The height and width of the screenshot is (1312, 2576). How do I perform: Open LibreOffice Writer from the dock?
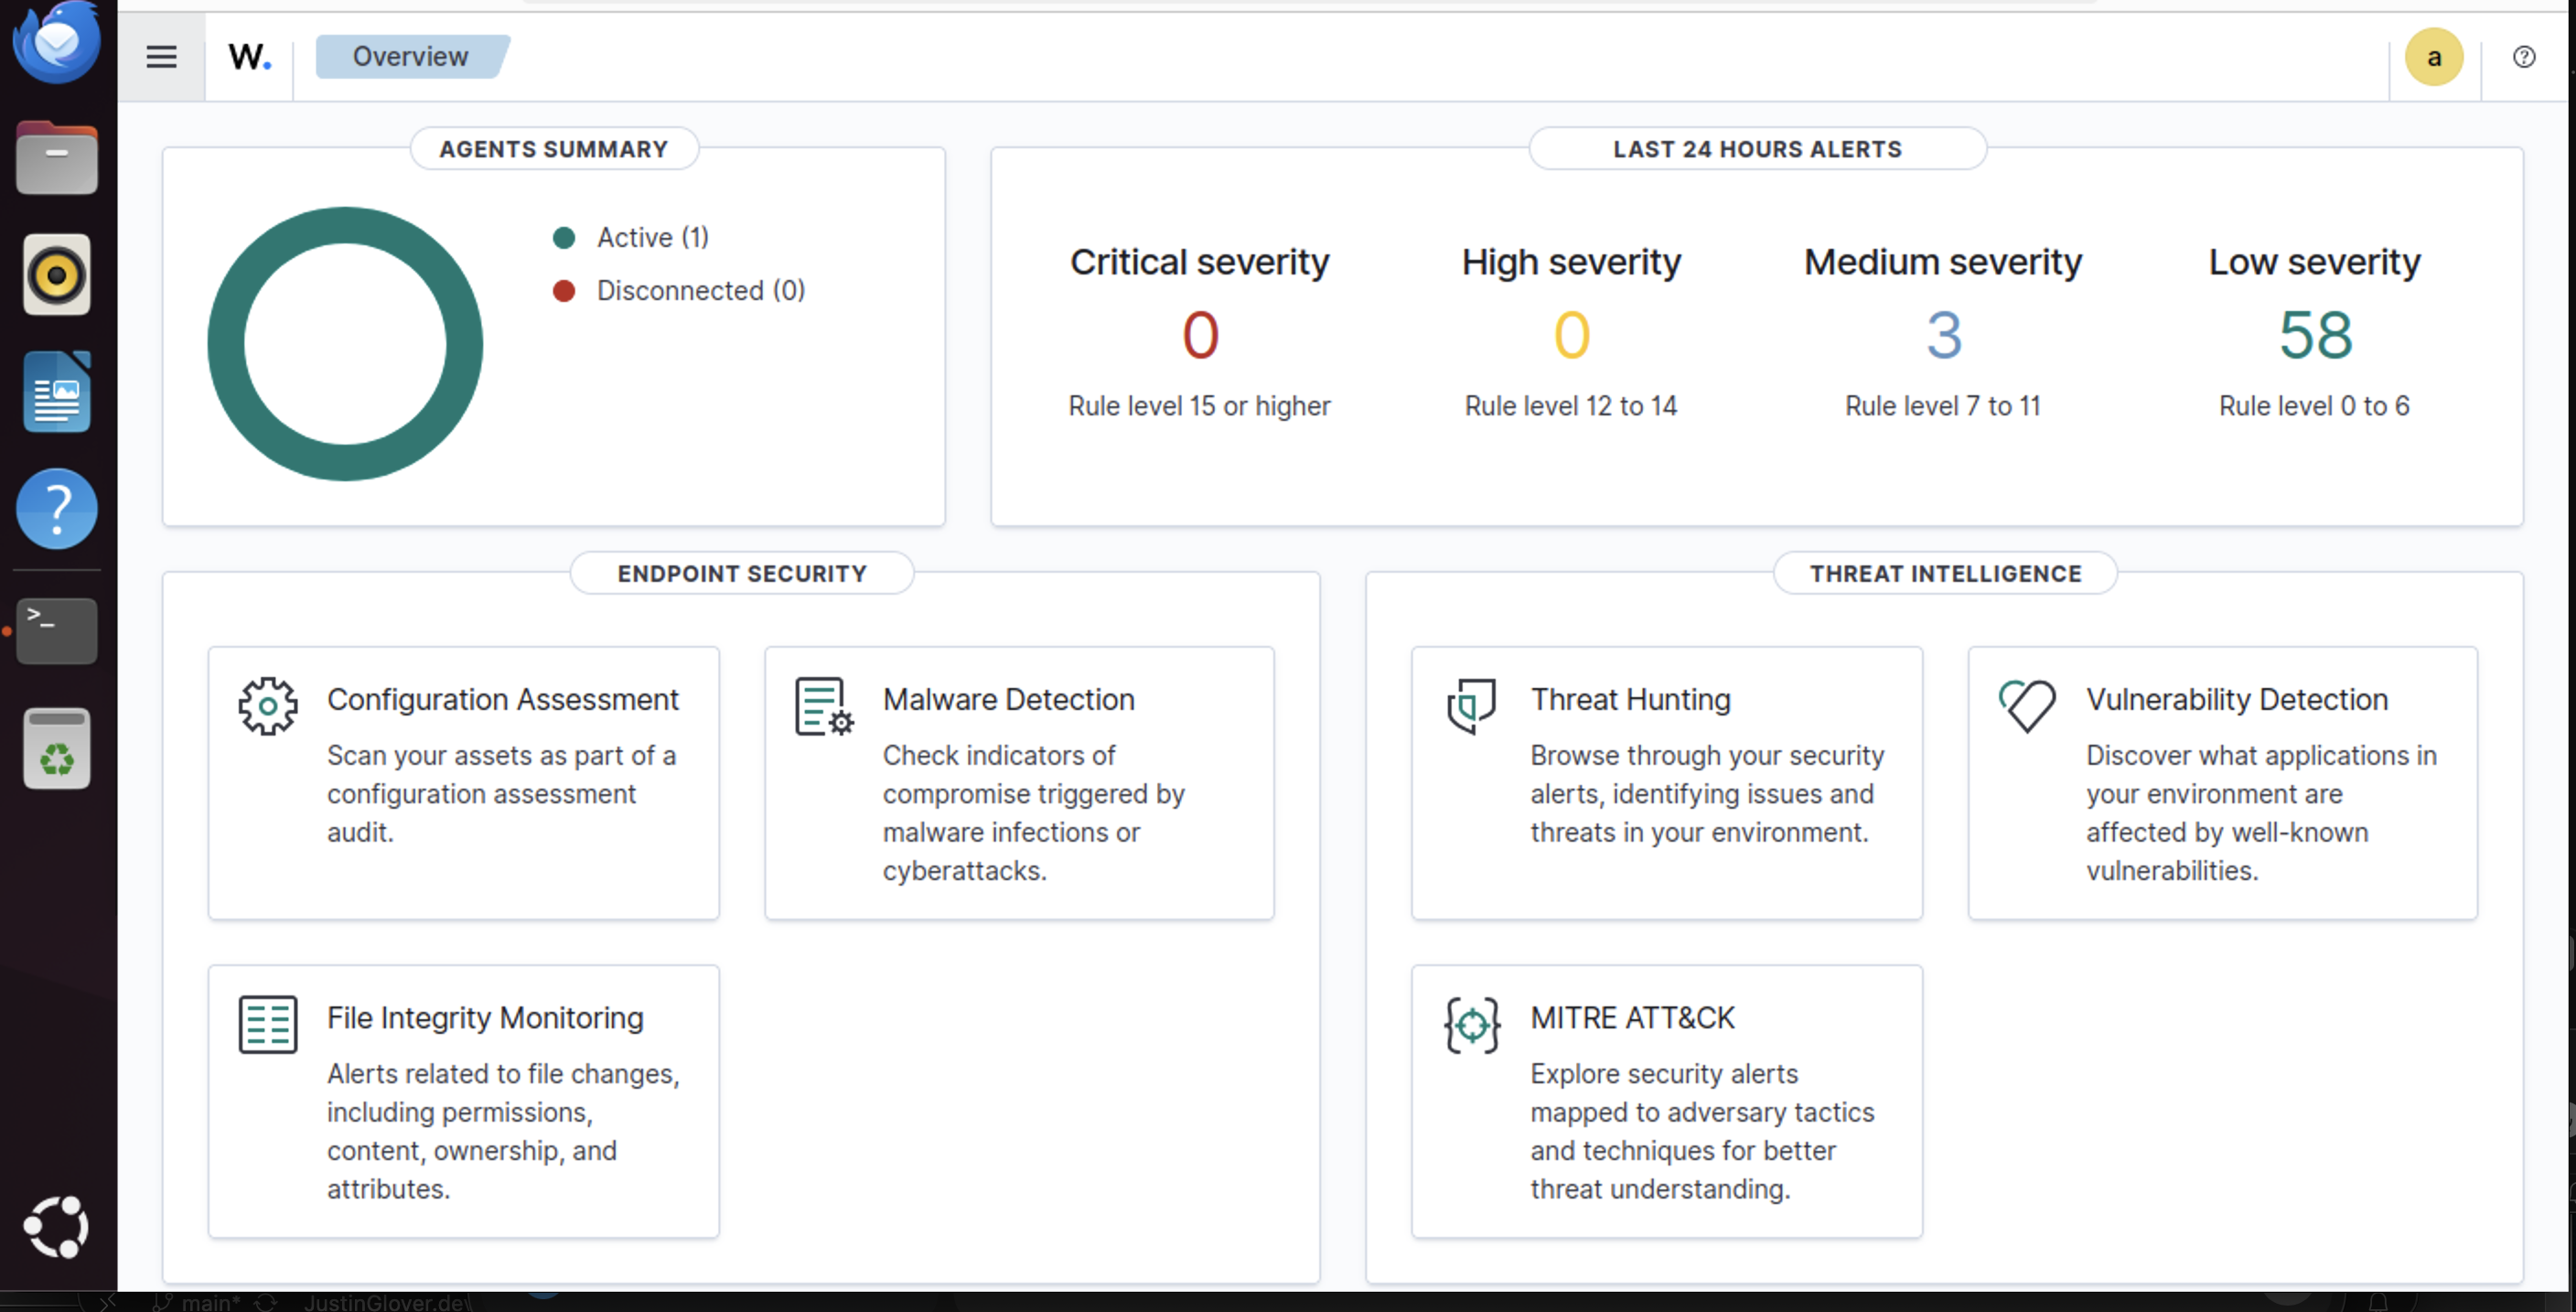(56, 392)
